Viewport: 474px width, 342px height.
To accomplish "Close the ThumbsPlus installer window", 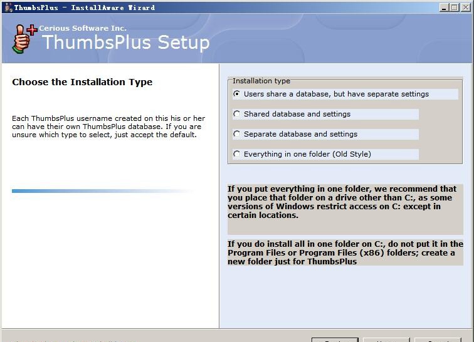I will pyautogui.click(x=465, y=8).
